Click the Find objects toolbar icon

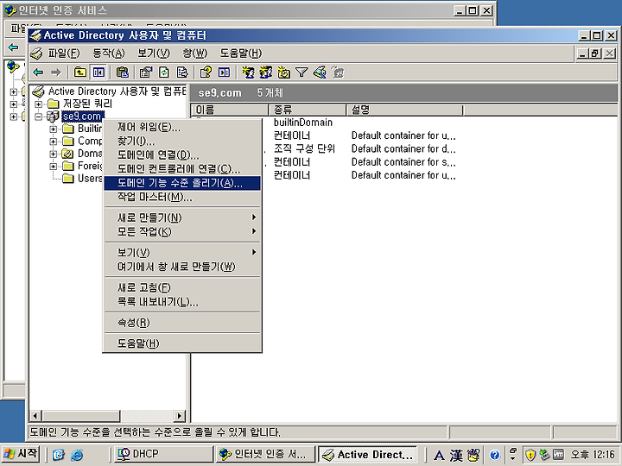320,72
